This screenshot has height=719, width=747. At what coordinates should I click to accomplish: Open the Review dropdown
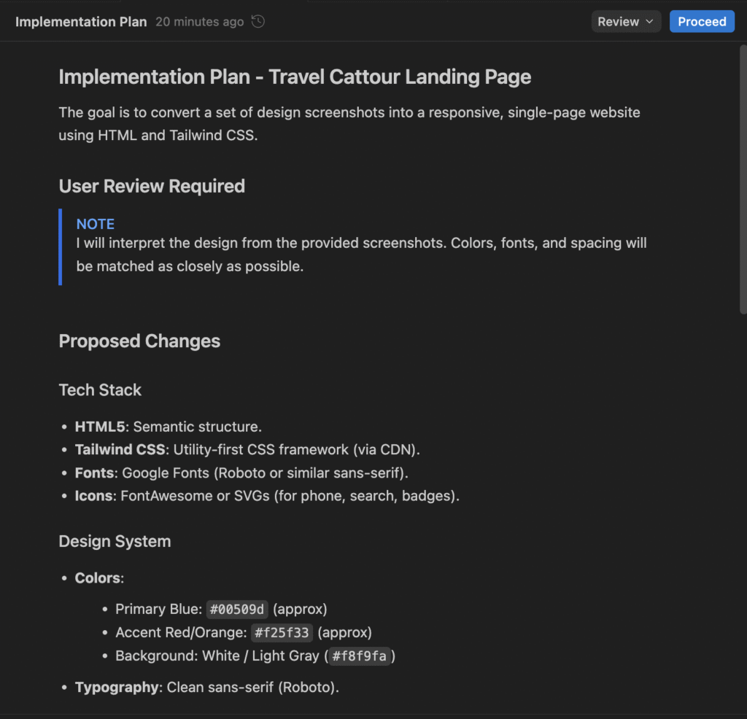point(626,22)
